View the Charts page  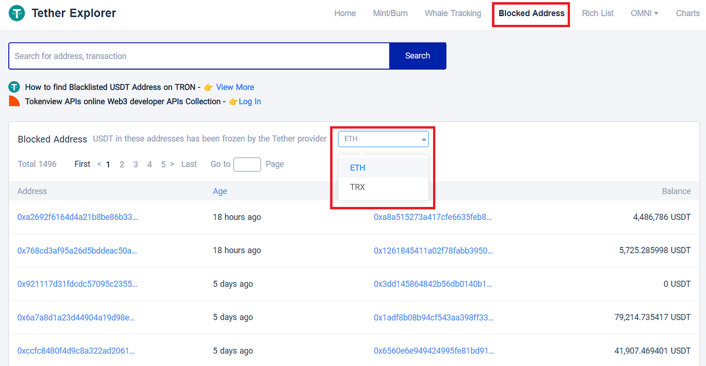687,13
